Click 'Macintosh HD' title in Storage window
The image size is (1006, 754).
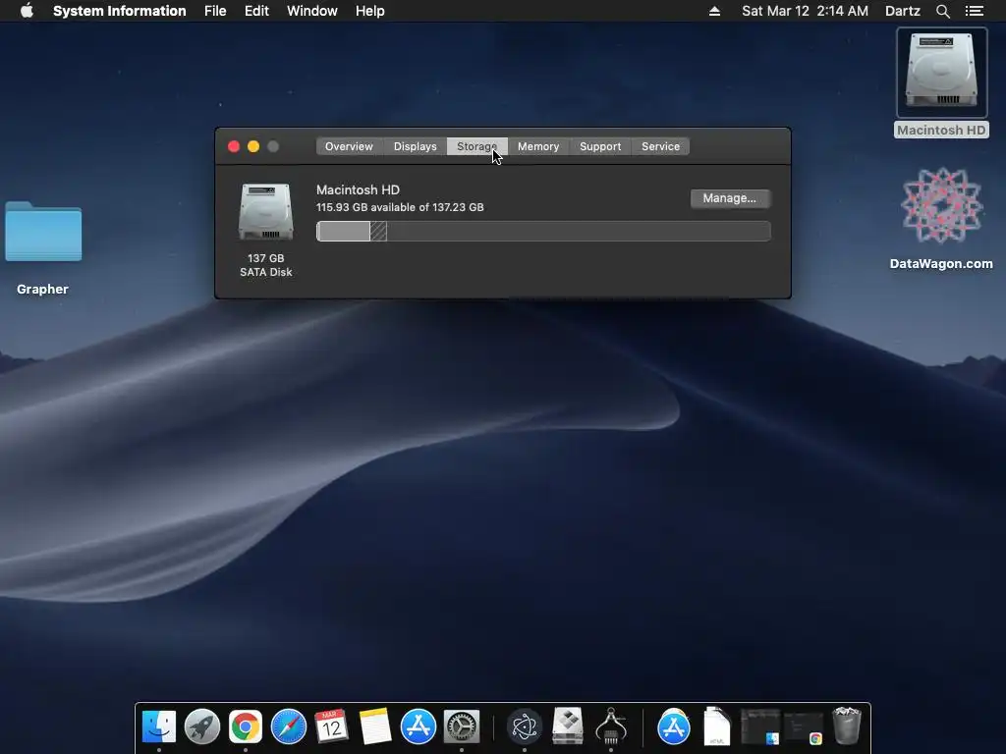(358, 189)
